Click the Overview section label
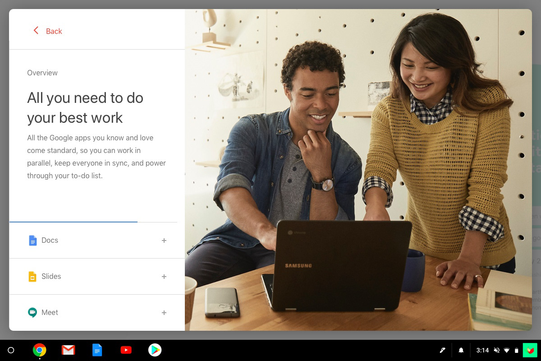The height and width of the screenshot is (361, 541). coord(42,73)
